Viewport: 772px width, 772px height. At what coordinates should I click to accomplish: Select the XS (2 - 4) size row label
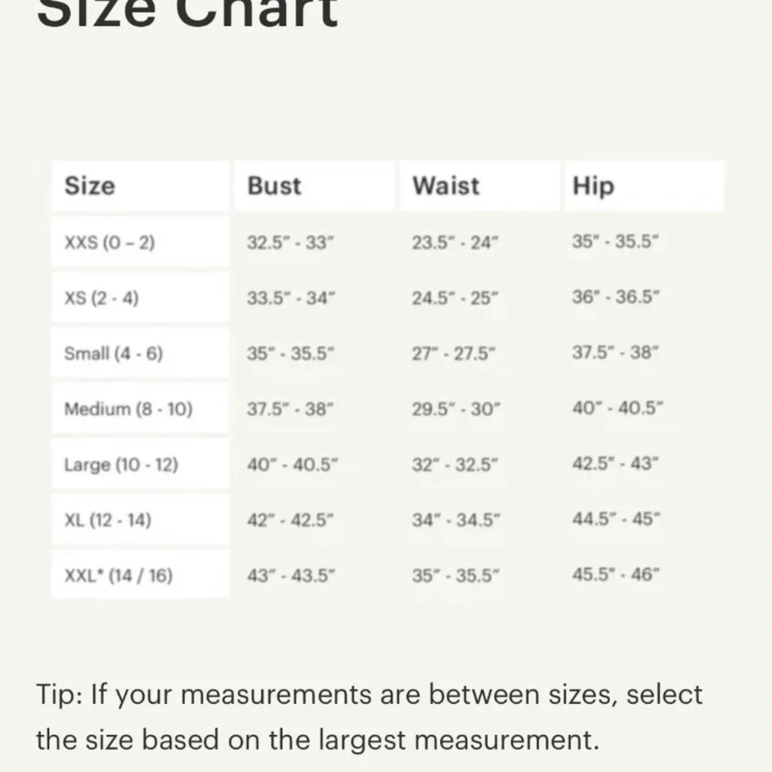click(x=101, y=298)
